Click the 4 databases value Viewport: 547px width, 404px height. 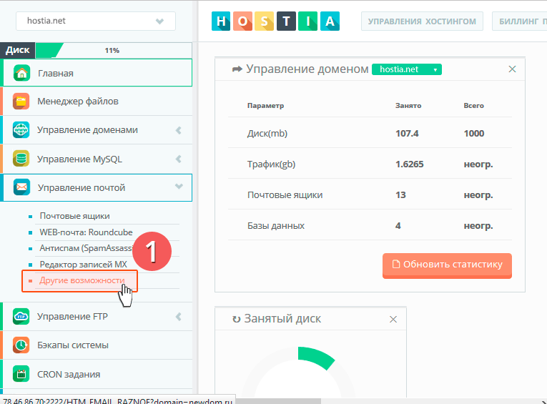click(398, 226)
